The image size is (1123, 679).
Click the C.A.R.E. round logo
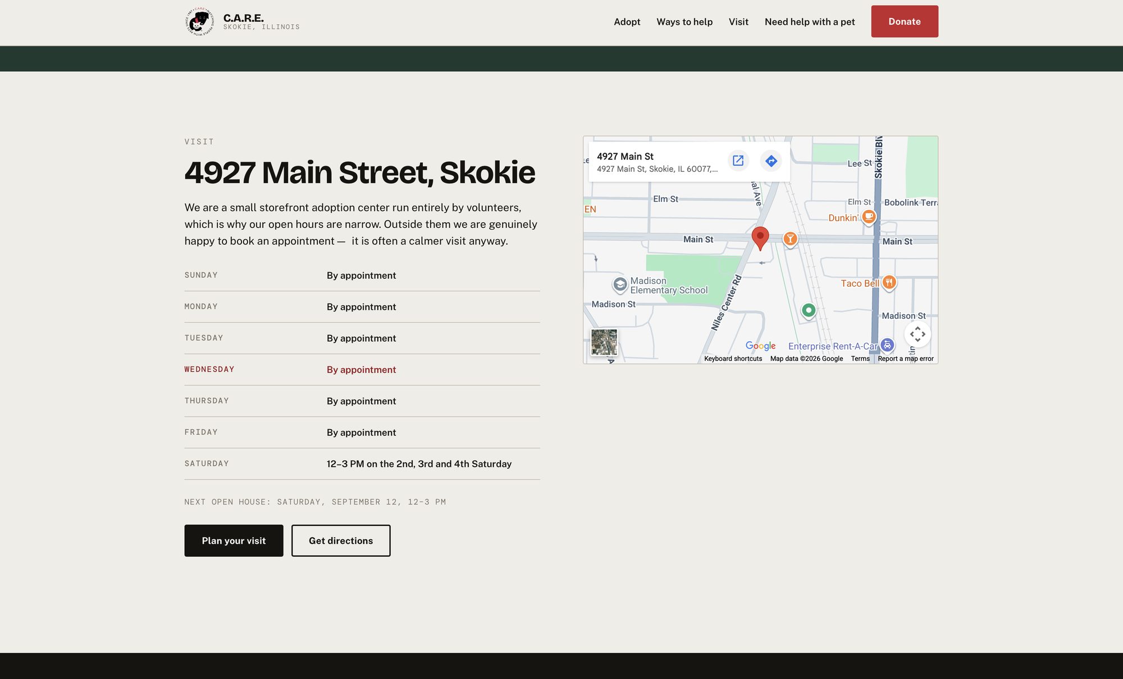coord(200,22)
